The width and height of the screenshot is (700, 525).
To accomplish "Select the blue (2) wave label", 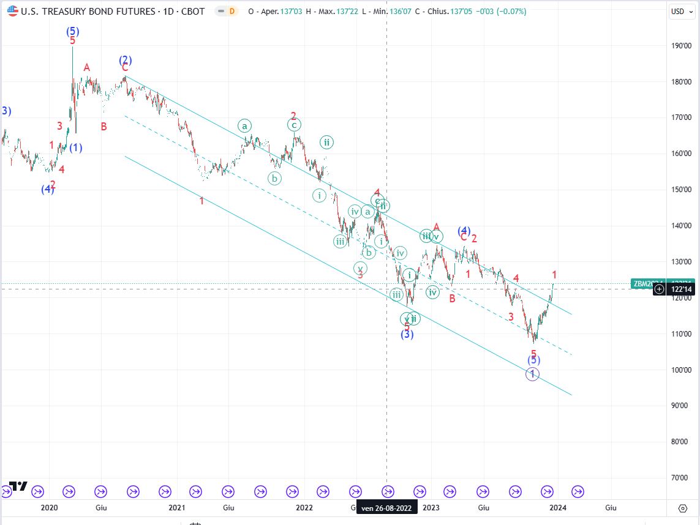I will [x=126, y=60].
